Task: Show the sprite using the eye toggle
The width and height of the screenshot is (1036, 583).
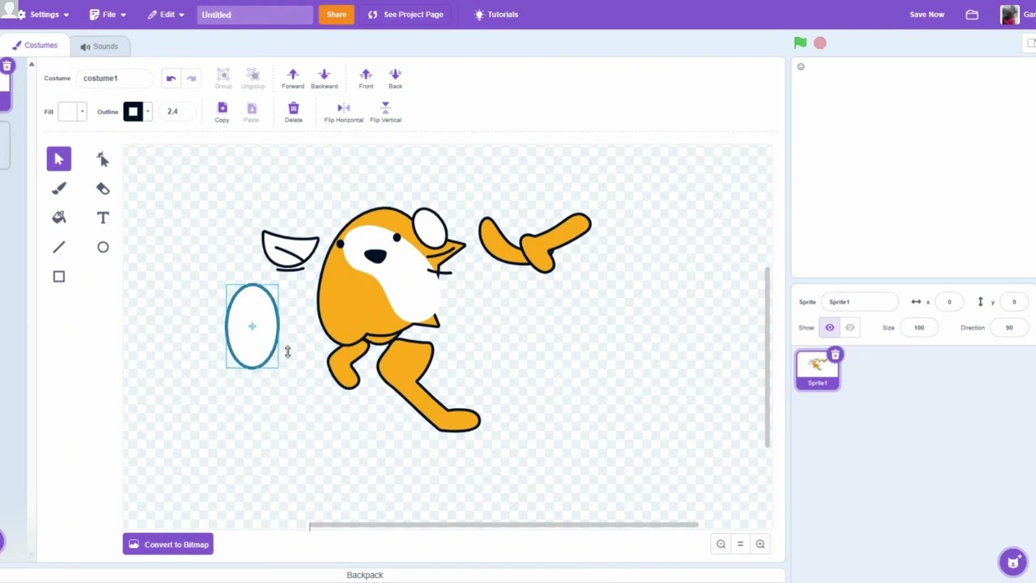Action: 830,328
